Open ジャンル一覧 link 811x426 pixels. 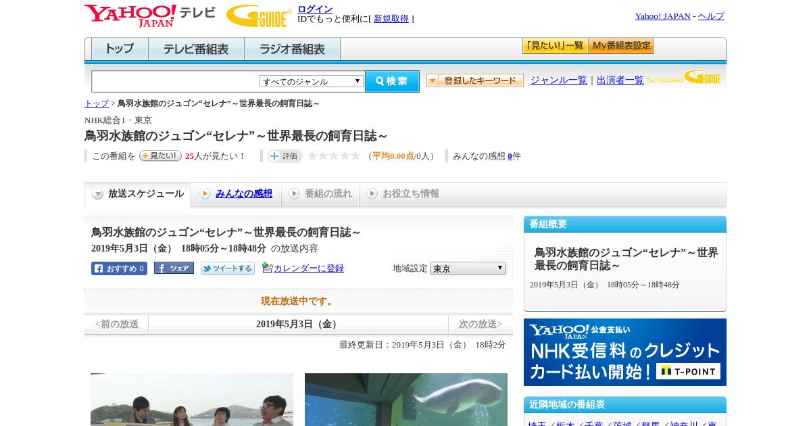559,80
